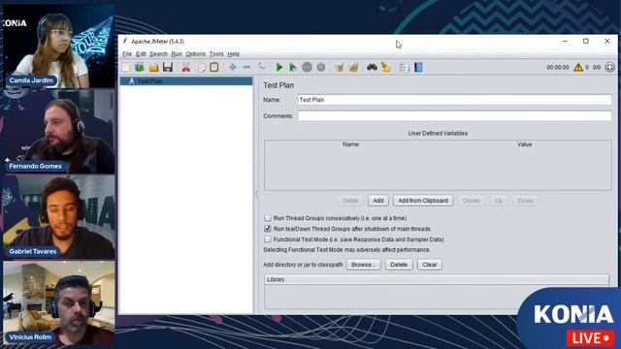Click the Cut scissors icon

[185, 67]
